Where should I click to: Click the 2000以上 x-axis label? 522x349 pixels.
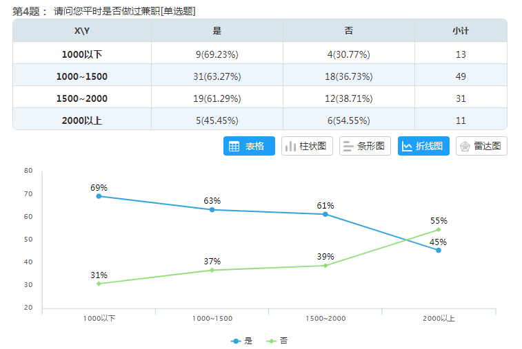(x=439, y=319)
